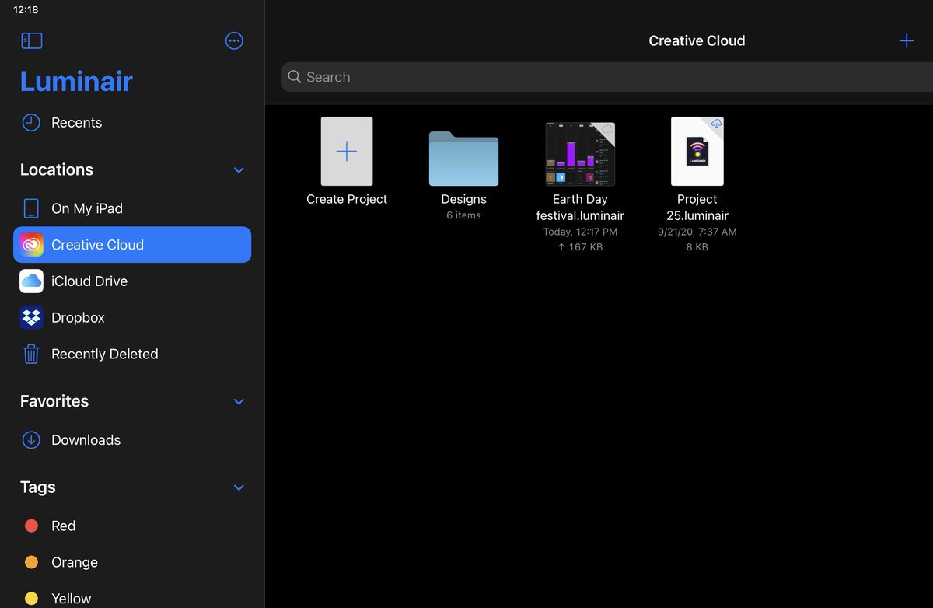Image resolution: width=933 pixels, height=608 pixels.
Task: Select Creative Cloud location
Action: [133, 245]
